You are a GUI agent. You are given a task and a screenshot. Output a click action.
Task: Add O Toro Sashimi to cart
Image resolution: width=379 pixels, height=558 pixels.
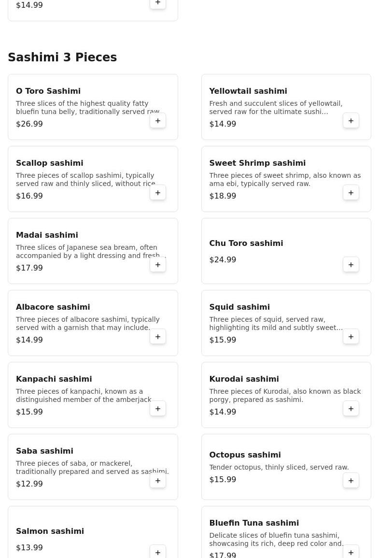[x=158, y=121]
